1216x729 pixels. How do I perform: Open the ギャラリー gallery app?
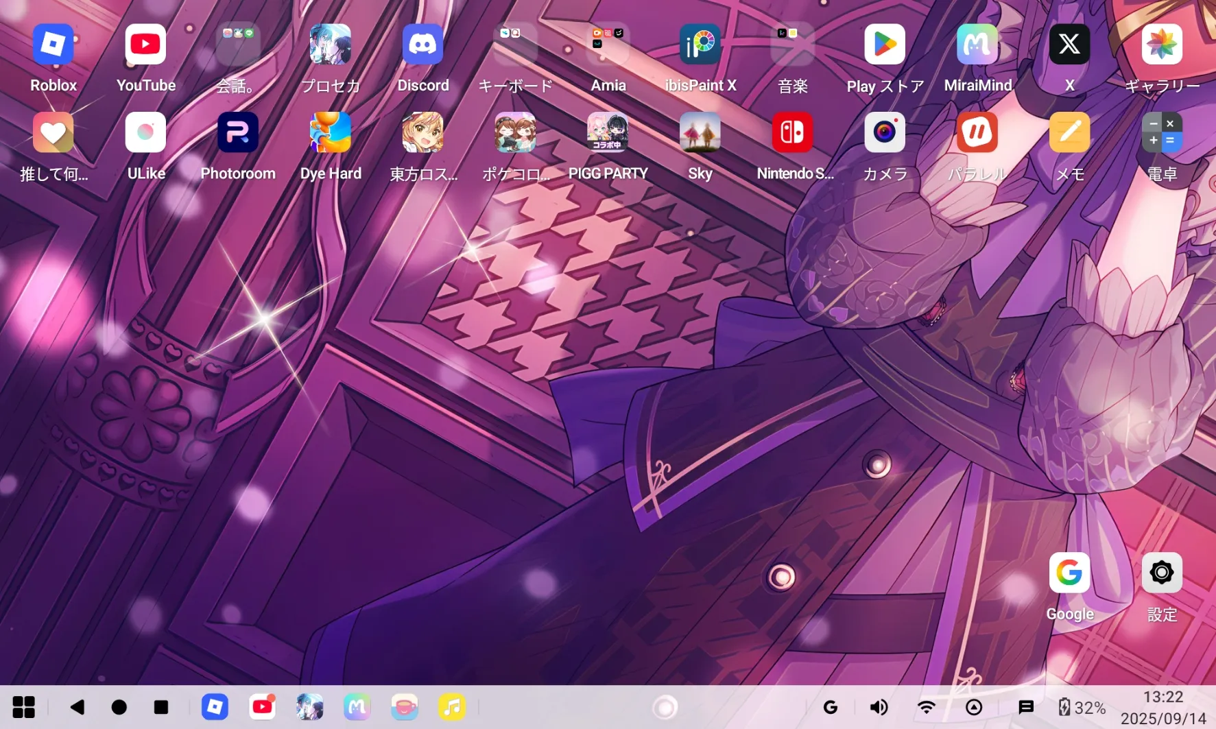[x=1162, y=45]
